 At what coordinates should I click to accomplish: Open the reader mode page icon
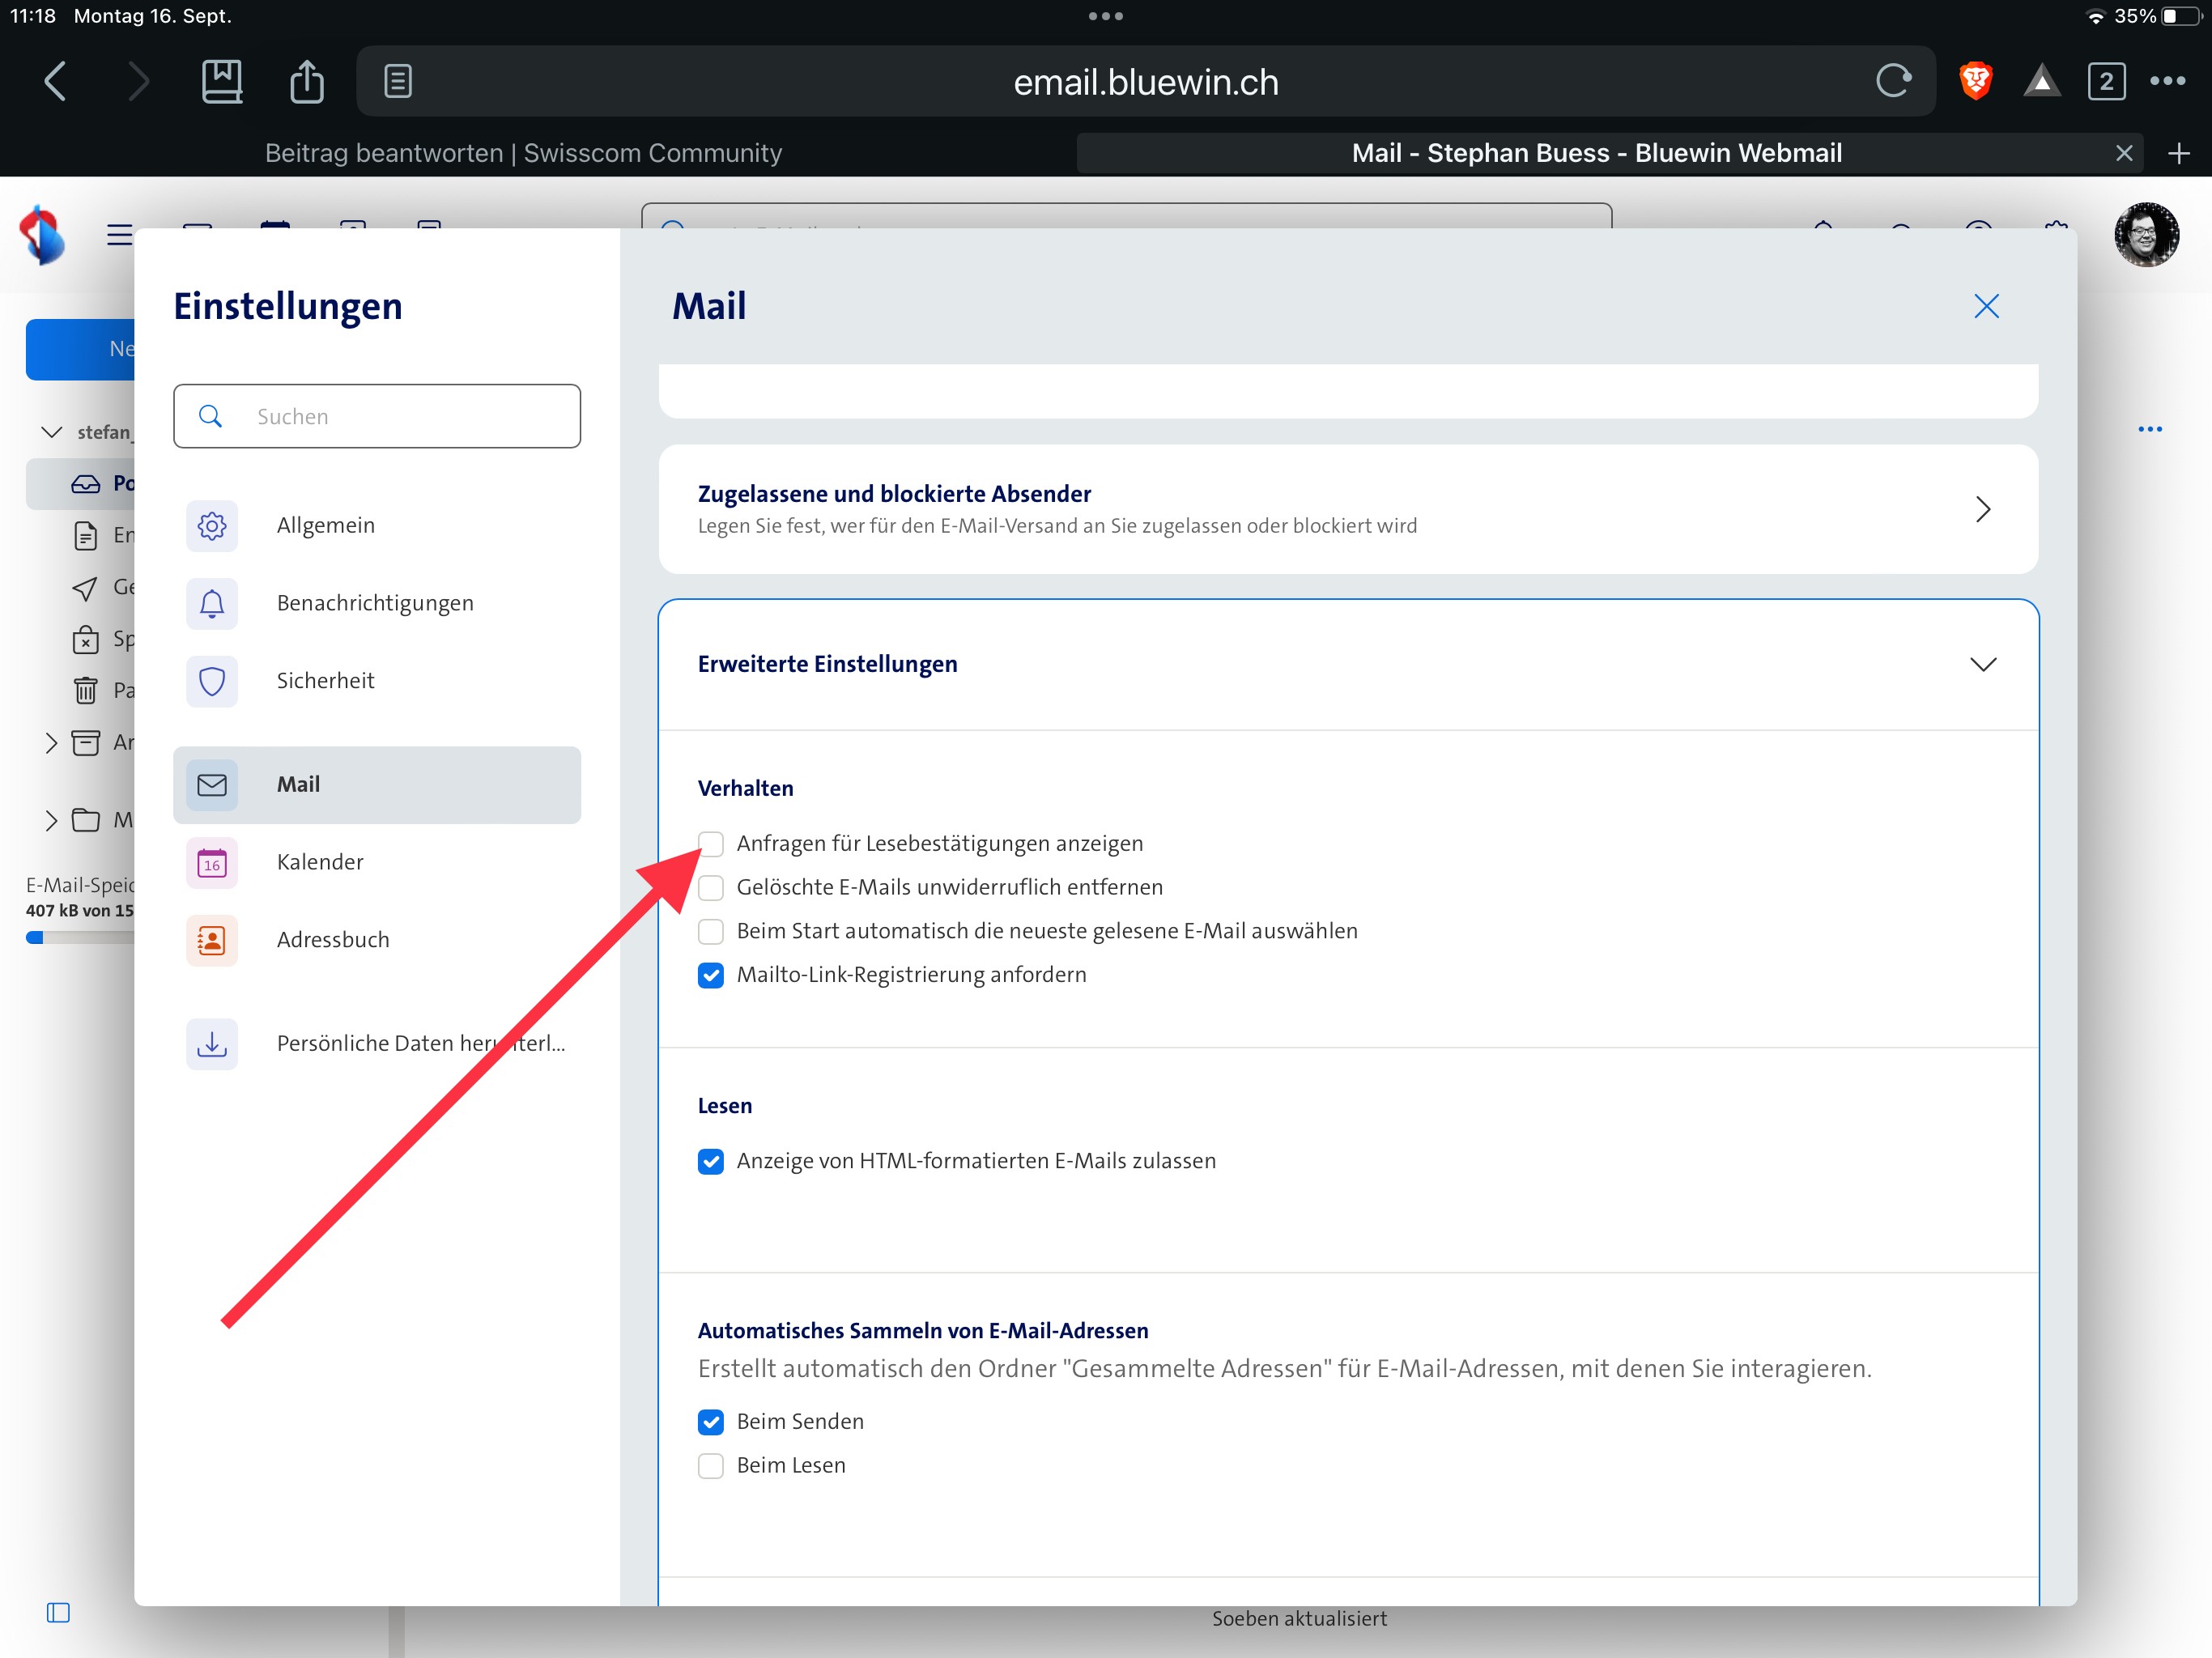pos(397,81)
